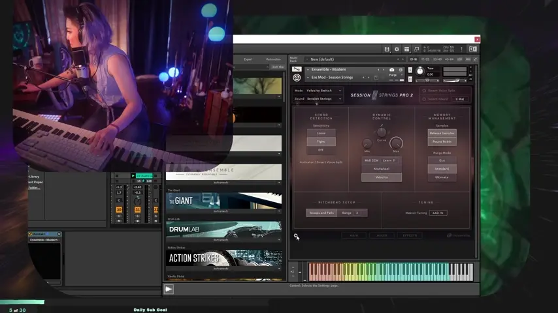This screenshot has height=313, width=558.
Task: Click the resize rack icon in header
Action: 475,59
